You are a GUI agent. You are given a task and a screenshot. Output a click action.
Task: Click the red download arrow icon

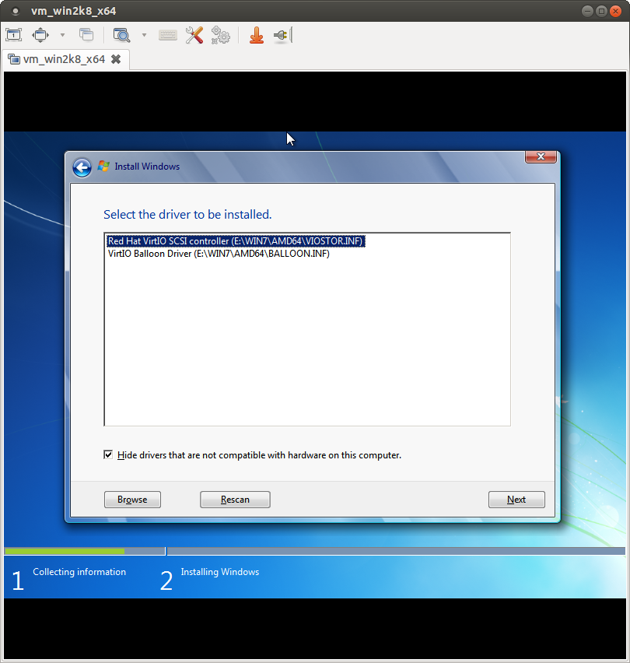[x=257, y=35]
